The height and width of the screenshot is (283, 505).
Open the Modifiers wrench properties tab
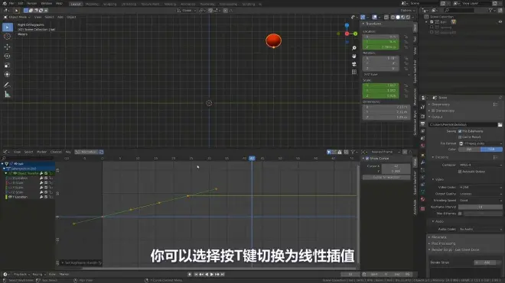click(422, 163)
